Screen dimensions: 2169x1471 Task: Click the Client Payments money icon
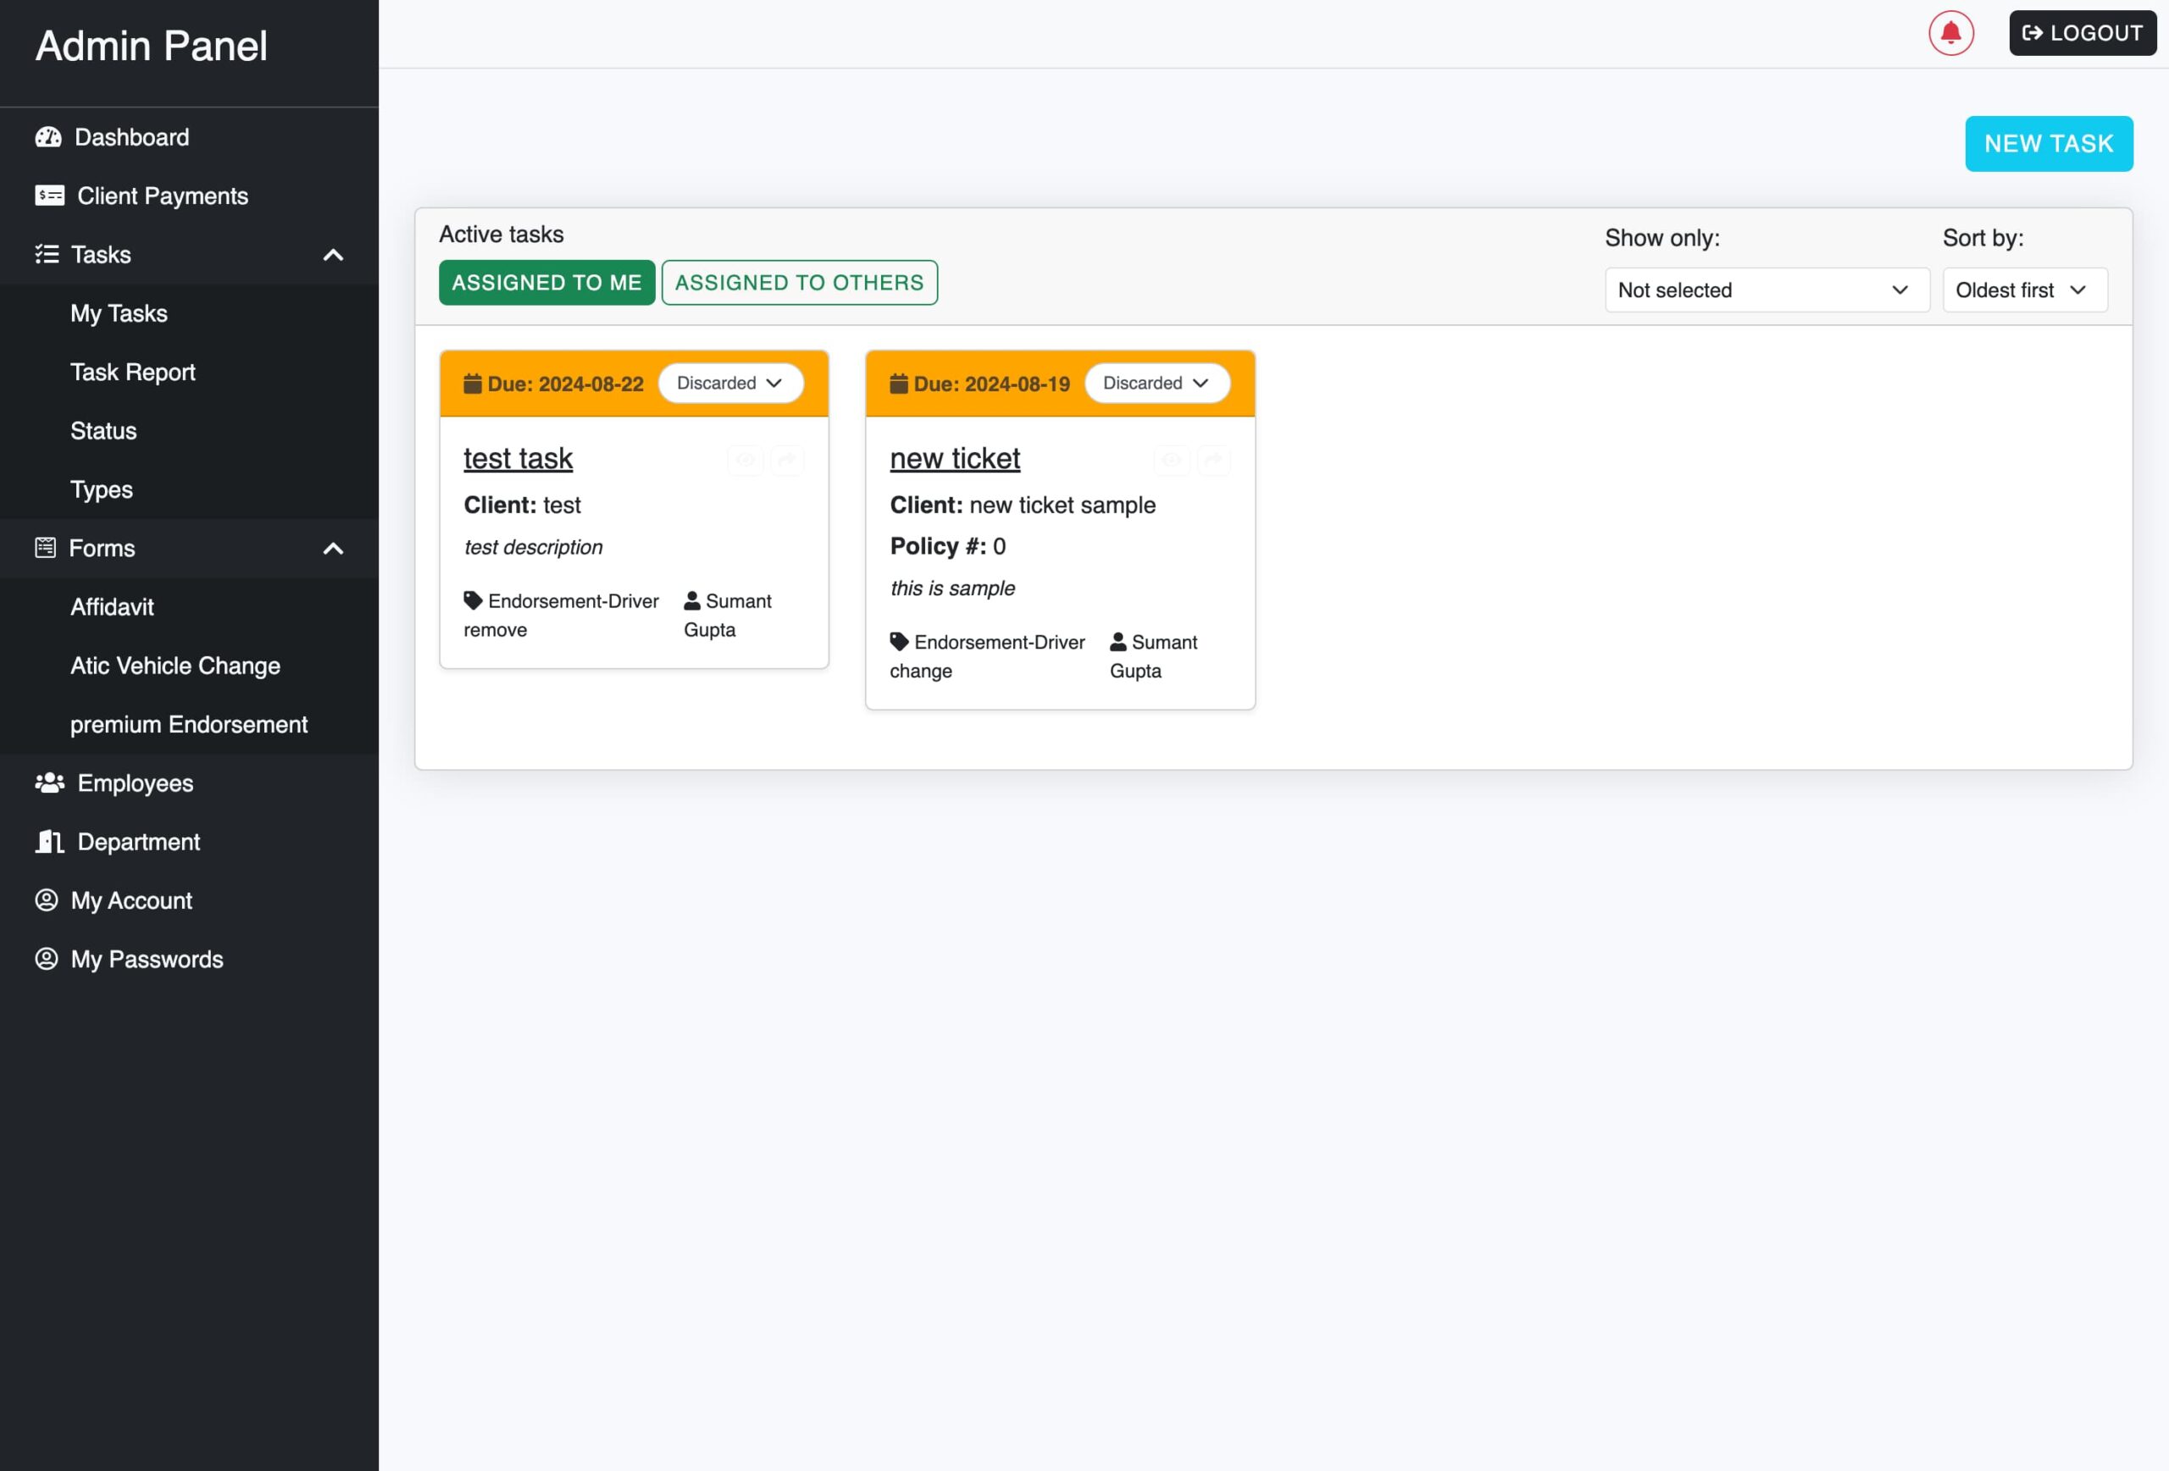click(49, 196)
